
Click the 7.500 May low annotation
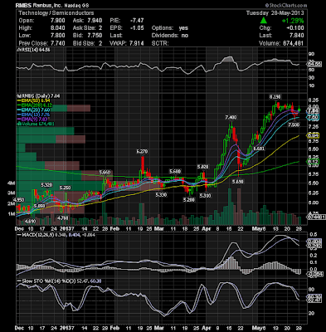coord(294,125)
